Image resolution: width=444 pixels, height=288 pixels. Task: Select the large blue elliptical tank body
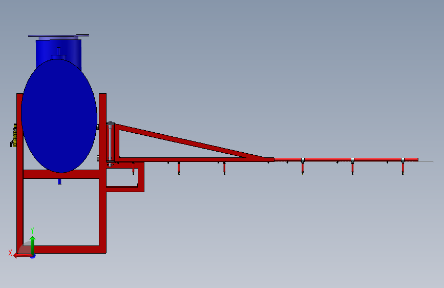coord(59,116)
